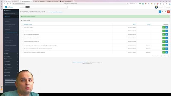This screenshot has width=171, height=96.
Task: Open Онлайн-чат in sidebar
Action: pyautogui.click(x=11, y=59)
